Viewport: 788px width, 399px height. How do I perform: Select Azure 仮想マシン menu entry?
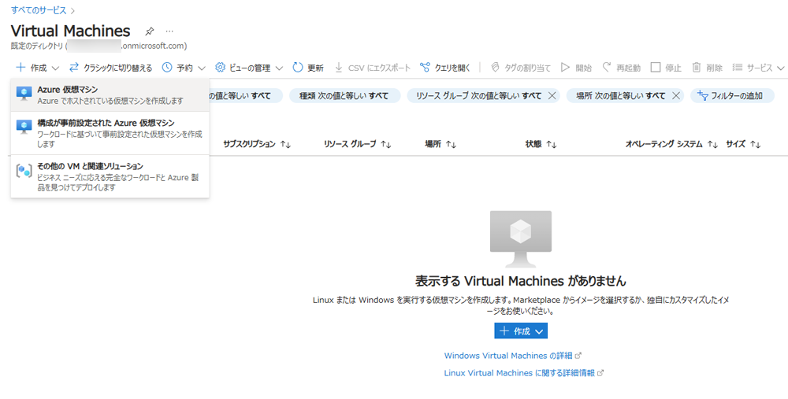click(x=110, y=95)
